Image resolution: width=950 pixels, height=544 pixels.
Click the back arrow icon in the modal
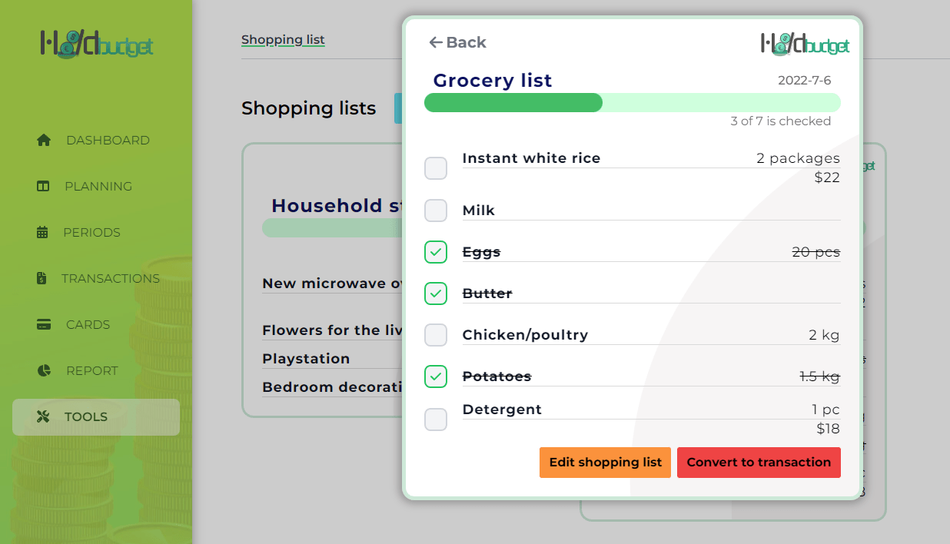(x=437, y=43)
